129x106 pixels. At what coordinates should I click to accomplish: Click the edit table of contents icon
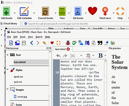coord(81,43)
